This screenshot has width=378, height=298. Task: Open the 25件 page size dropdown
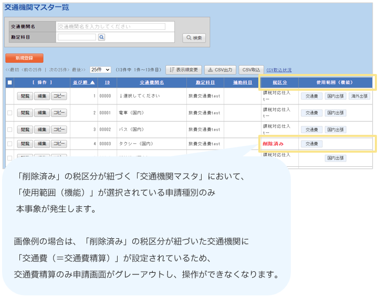click(x=100, y=70)
